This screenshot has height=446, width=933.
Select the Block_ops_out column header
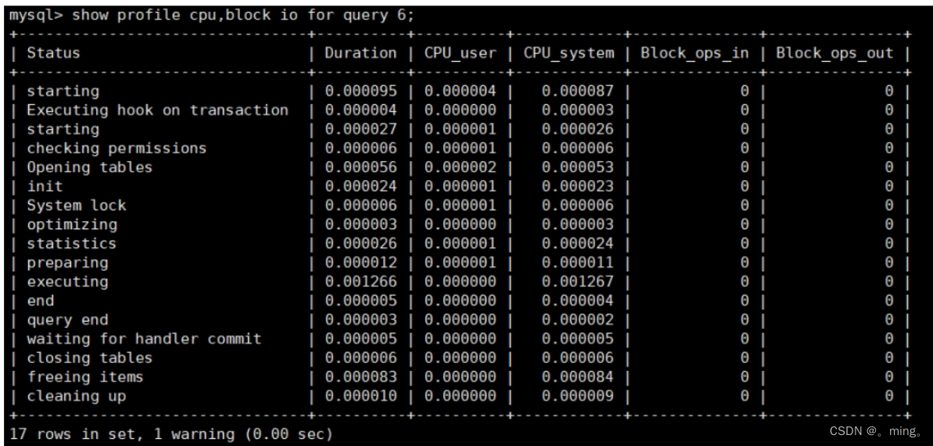[834, 53]
